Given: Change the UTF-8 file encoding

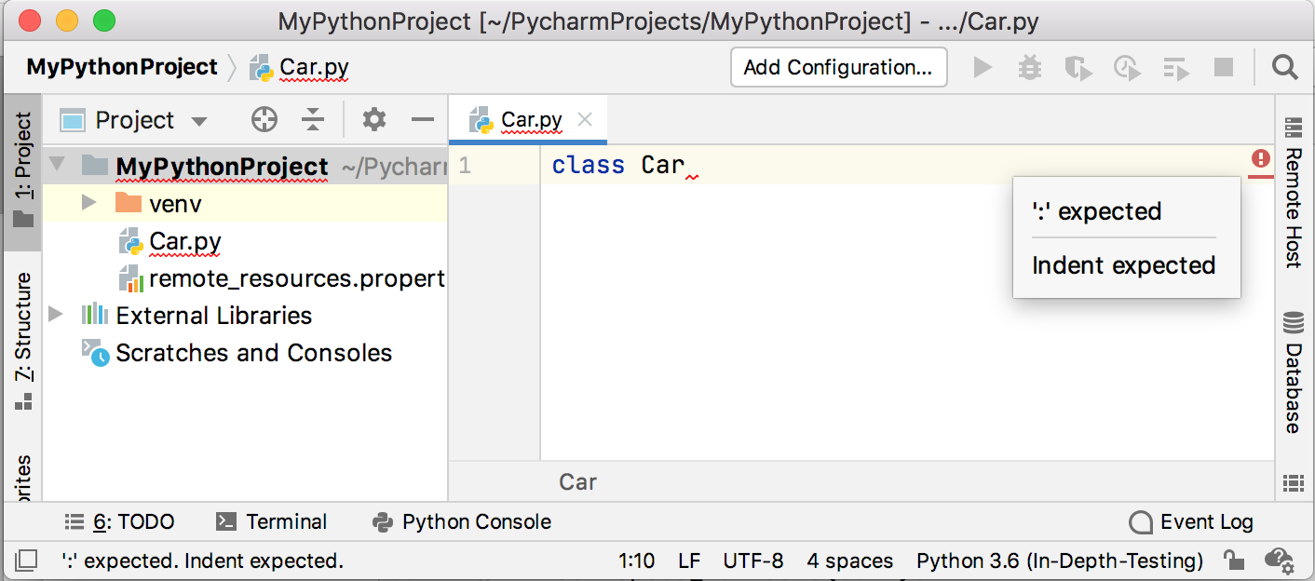Looking at the screenshot, I should tap(753, 561).
